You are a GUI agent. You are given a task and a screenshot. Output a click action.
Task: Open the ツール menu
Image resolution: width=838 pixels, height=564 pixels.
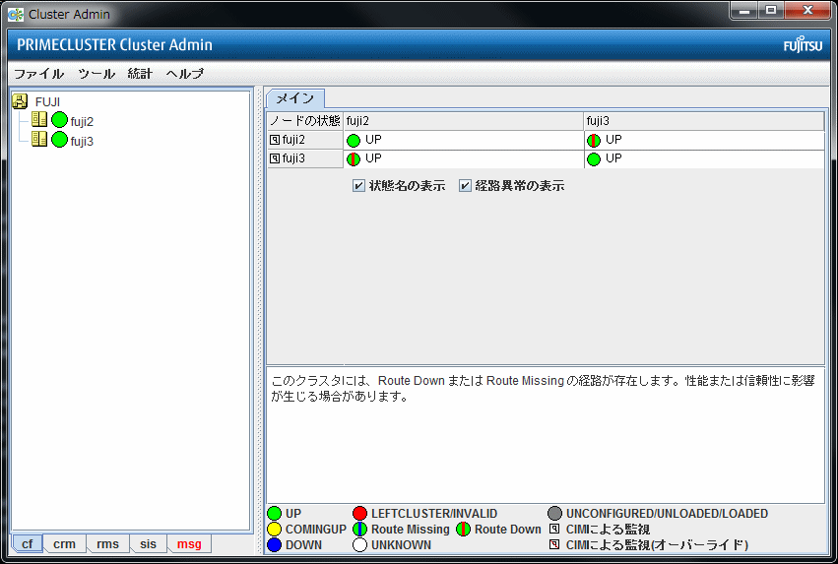97,74
